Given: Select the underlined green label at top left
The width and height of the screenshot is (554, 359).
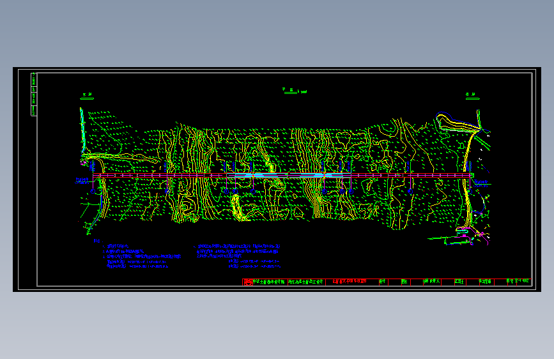Looking at the screenshot, I should tap(87, 96).
